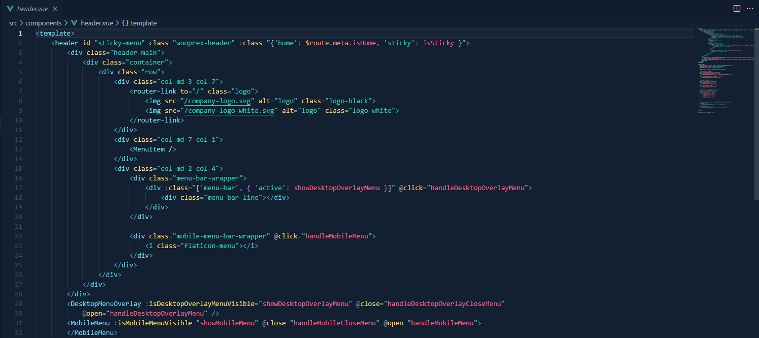Viewport: 759px width, 338px height.
Task: Click the isSticky binding on the header element
Action: [x=438, y=43]
